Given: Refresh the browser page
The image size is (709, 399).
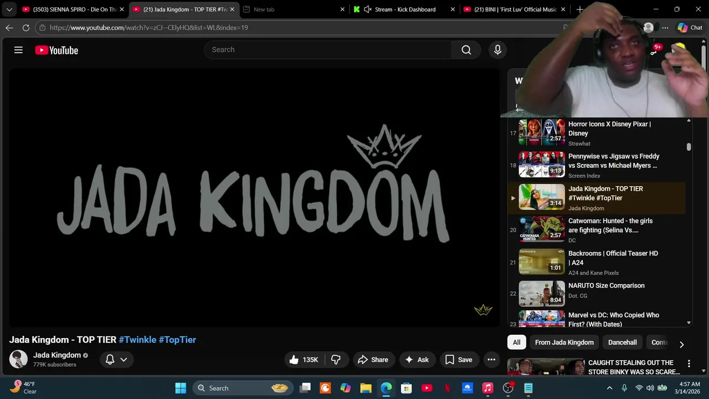Looking at the screenshot, I should tap(26, 27).
